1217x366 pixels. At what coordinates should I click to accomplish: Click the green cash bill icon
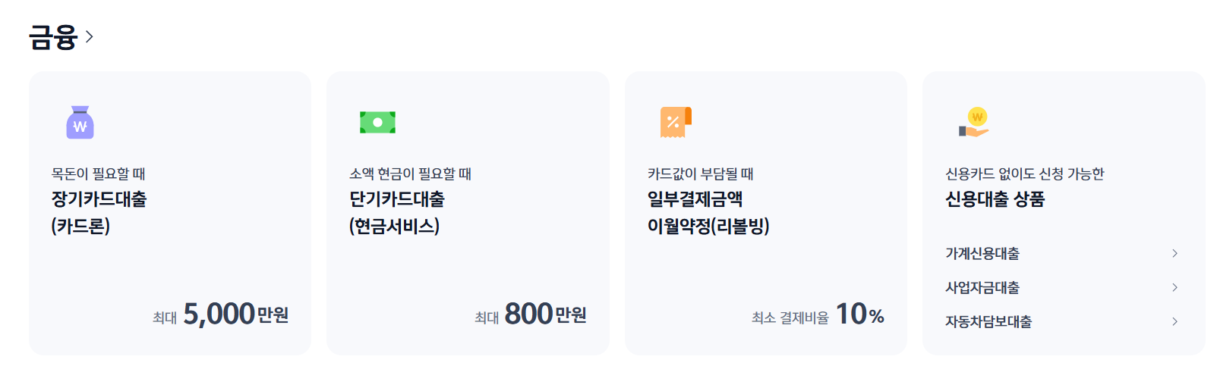(x=377, y=122)
